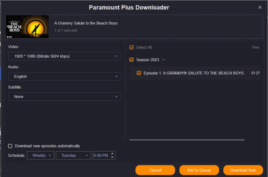The height and width of the screenshot is (177, 268).
Task: Select the Episode 1 title text
Action: (x=194, y=73)
